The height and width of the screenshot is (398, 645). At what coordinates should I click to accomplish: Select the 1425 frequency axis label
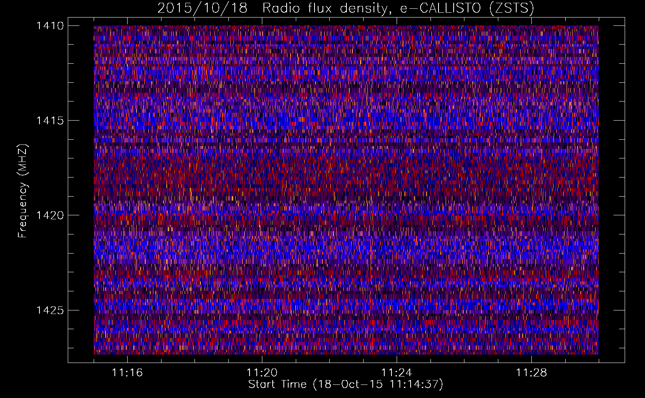click(50, 310)
